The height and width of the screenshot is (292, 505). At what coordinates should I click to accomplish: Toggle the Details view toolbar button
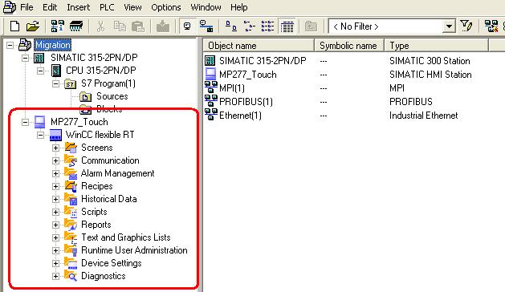(287, 26)
